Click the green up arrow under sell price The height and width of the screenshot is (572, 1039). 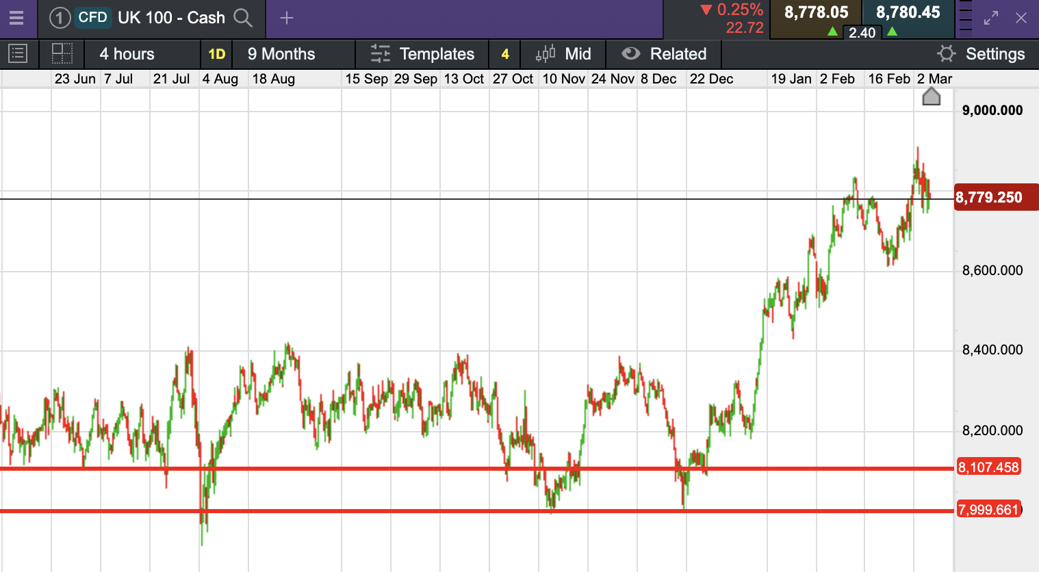pos(832,31)
